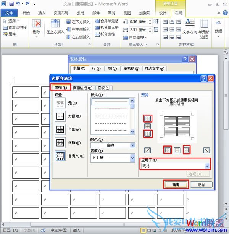Image resolution: width=229 pixels, height=234 pixels.
Task: Open the border Width dropdown
Action: (x=132, y=158)
